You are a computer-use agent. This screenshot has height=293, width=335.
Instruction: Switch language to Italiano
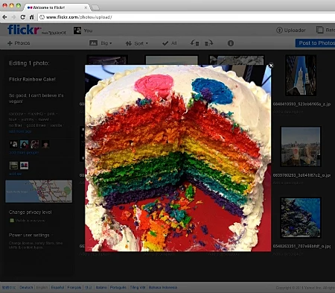click(101, 288)
